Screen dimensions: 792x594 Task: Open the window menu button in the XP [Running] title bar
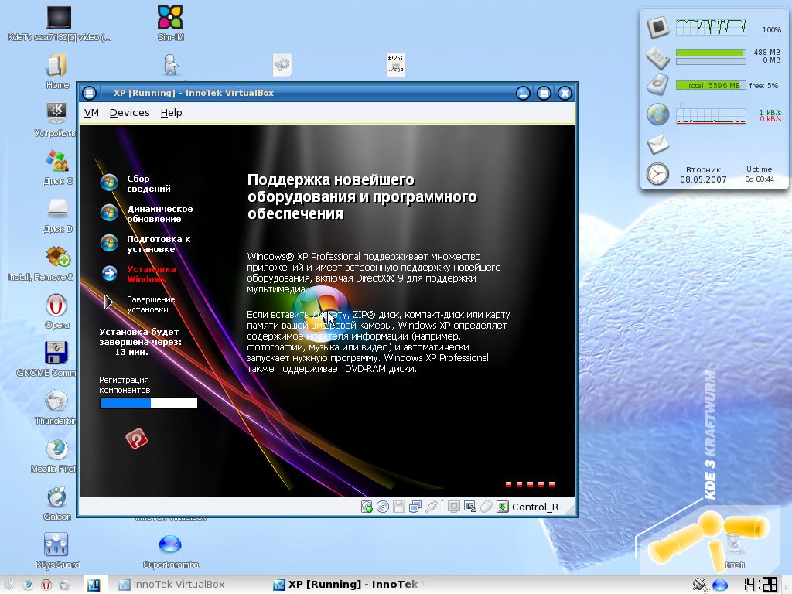tap(90, 93)
